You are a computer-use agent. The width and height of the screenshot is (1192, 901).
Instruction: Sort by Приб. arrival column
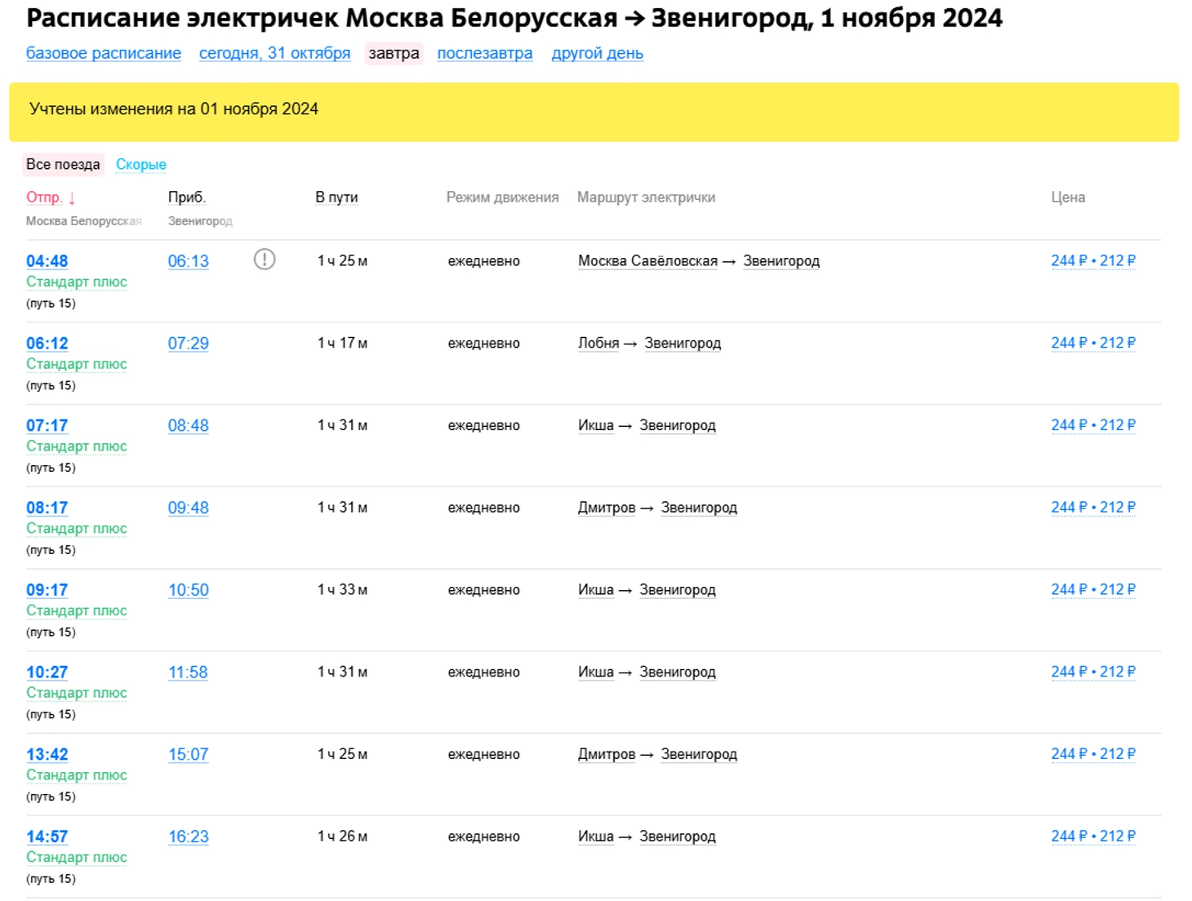(187, 198)
